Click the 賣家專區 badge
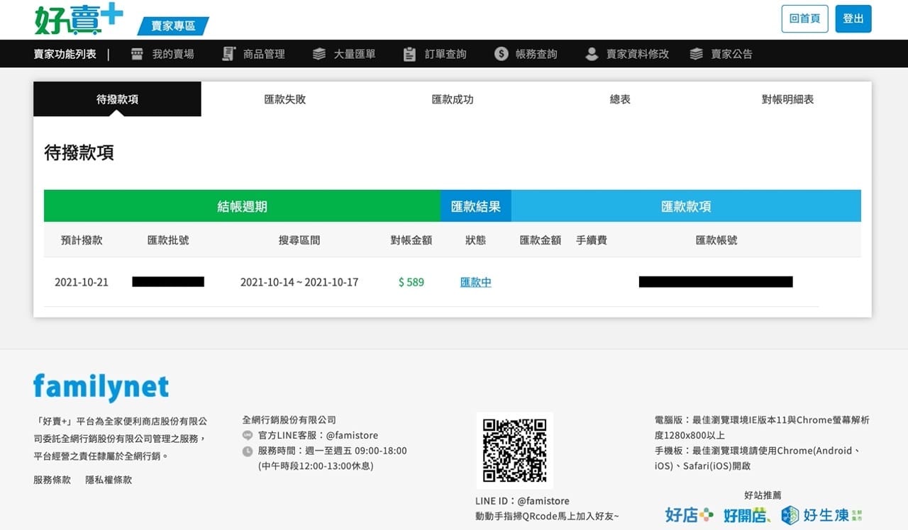 (173, 26)
